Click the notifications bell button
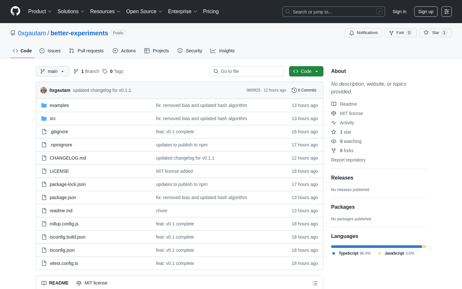Image resolution: width=462 pixels, height=289 pixels. pyautogui.click(x=364, y=33)
